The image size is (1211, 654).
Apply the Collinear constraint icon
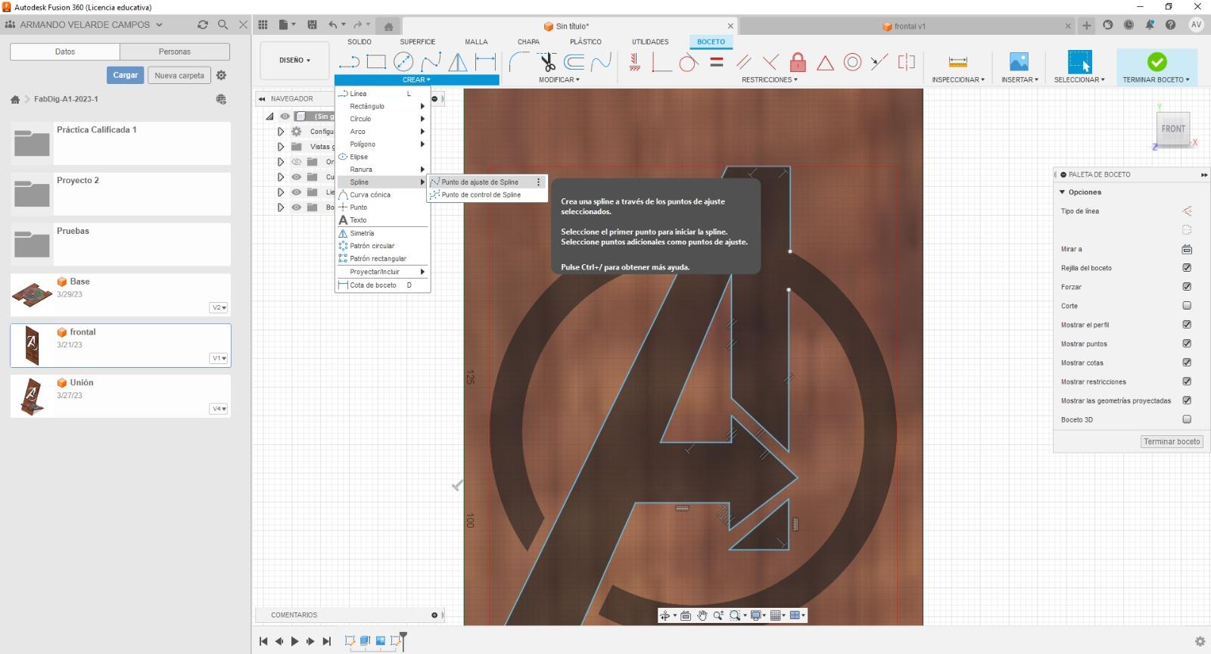pyautogui.click(x=879, y=62)
